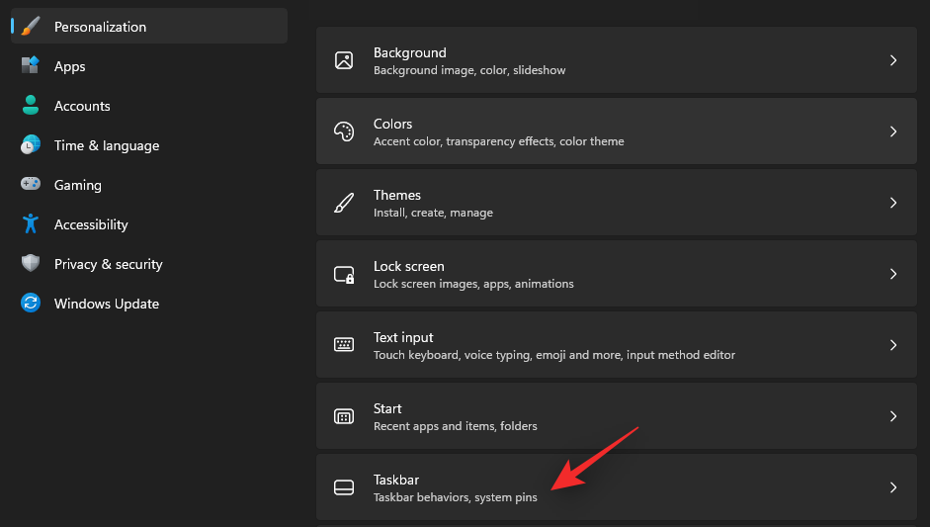Click the Text input keyboard icon
930x527 pixels.
(x=344, y=345)
